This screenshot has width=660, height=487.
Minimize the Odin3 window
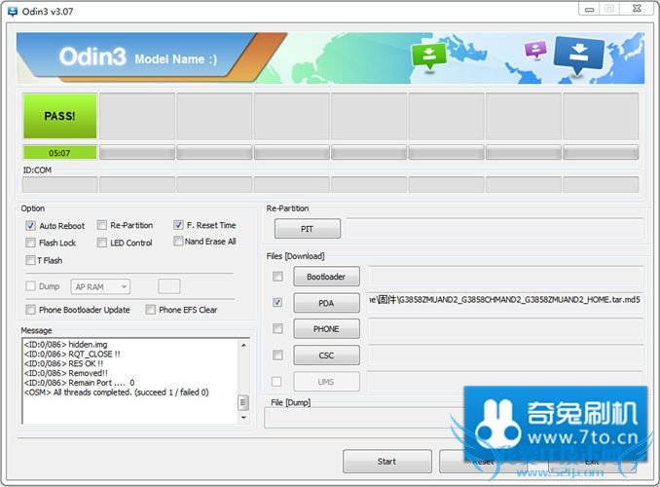pos(590,9)
